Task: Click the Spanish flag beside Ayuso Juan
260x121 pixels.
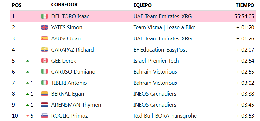Action: (45, 38)
